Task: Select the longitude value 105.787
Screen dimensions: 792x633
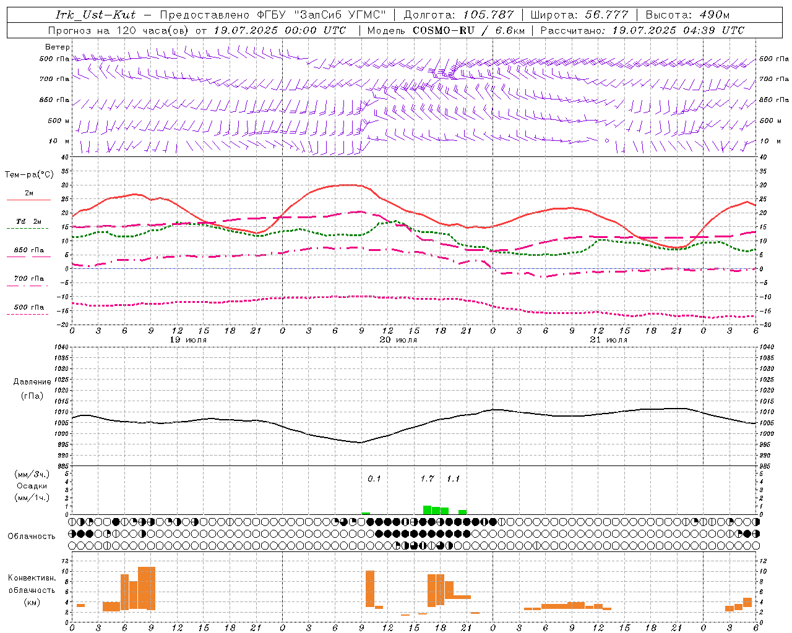Action: pos(488,15)
